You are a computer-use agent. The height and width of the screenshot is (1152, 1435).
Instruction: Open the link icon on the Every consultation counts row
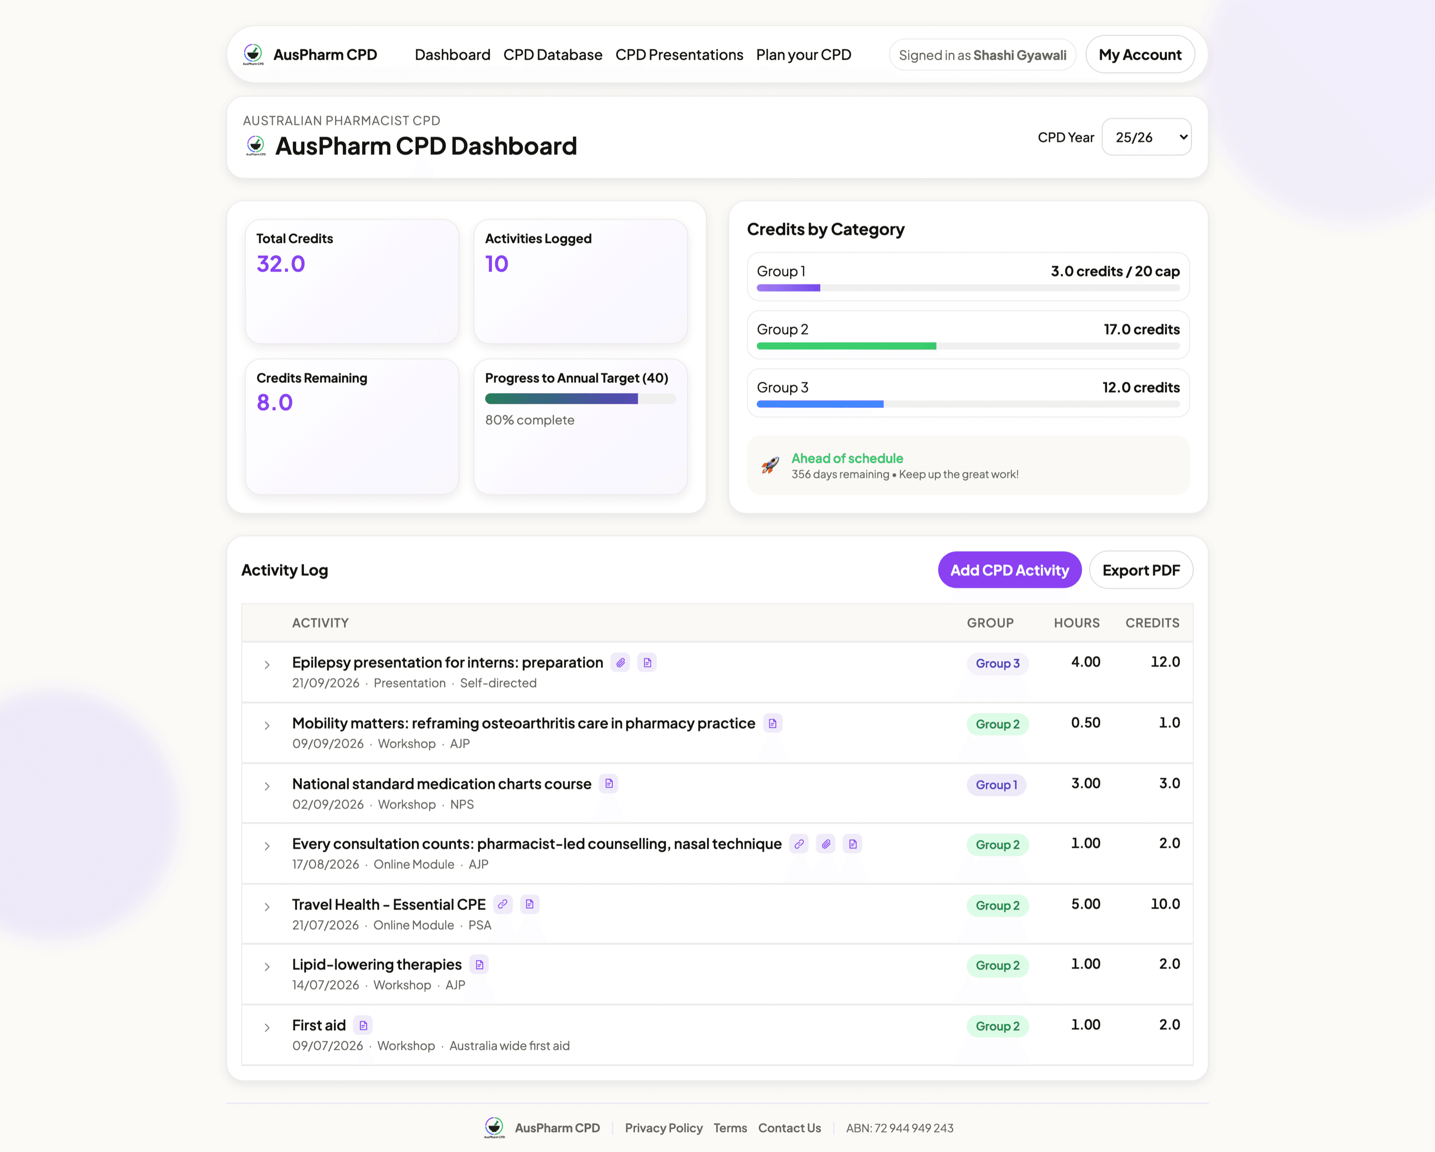click(799, 844)
